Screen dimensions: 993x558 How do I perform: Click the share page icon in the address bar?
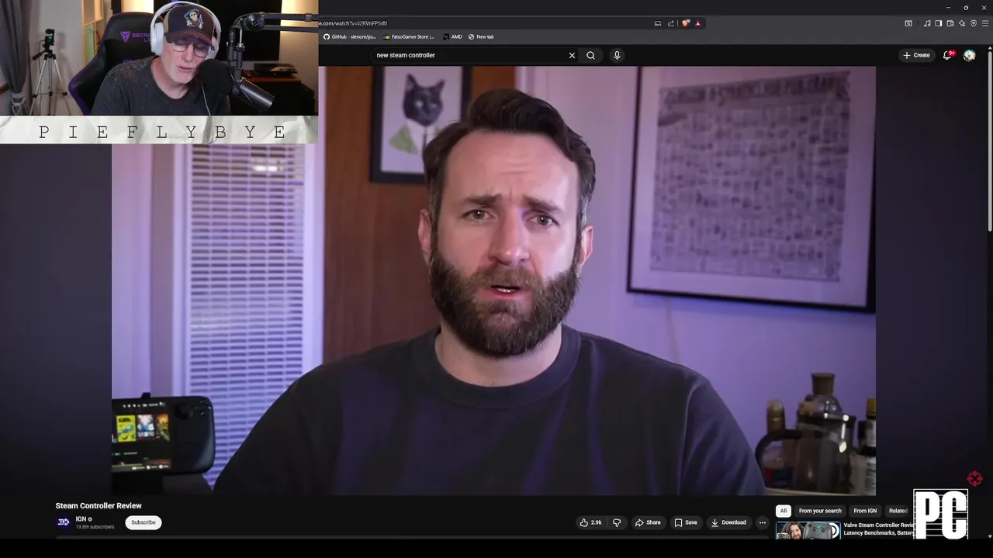(x=670, y=23)
